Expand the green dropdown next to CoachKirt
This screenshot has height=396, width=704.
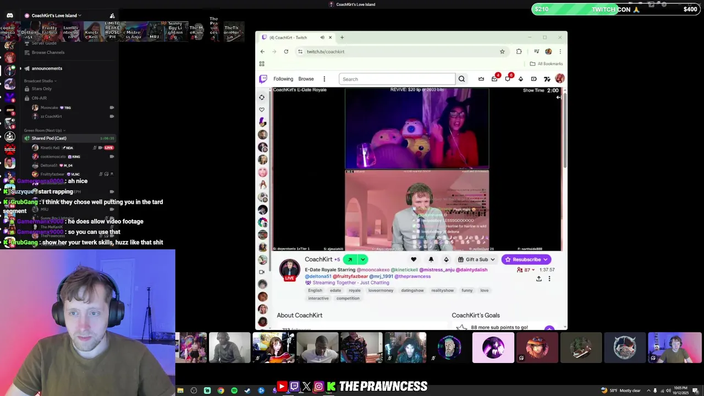tap(362, 260)
